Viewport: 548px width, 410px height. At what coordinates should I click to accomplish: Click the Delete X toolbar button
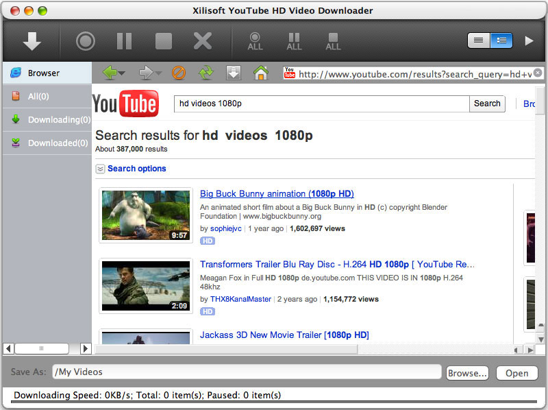(x=203, y=41)
